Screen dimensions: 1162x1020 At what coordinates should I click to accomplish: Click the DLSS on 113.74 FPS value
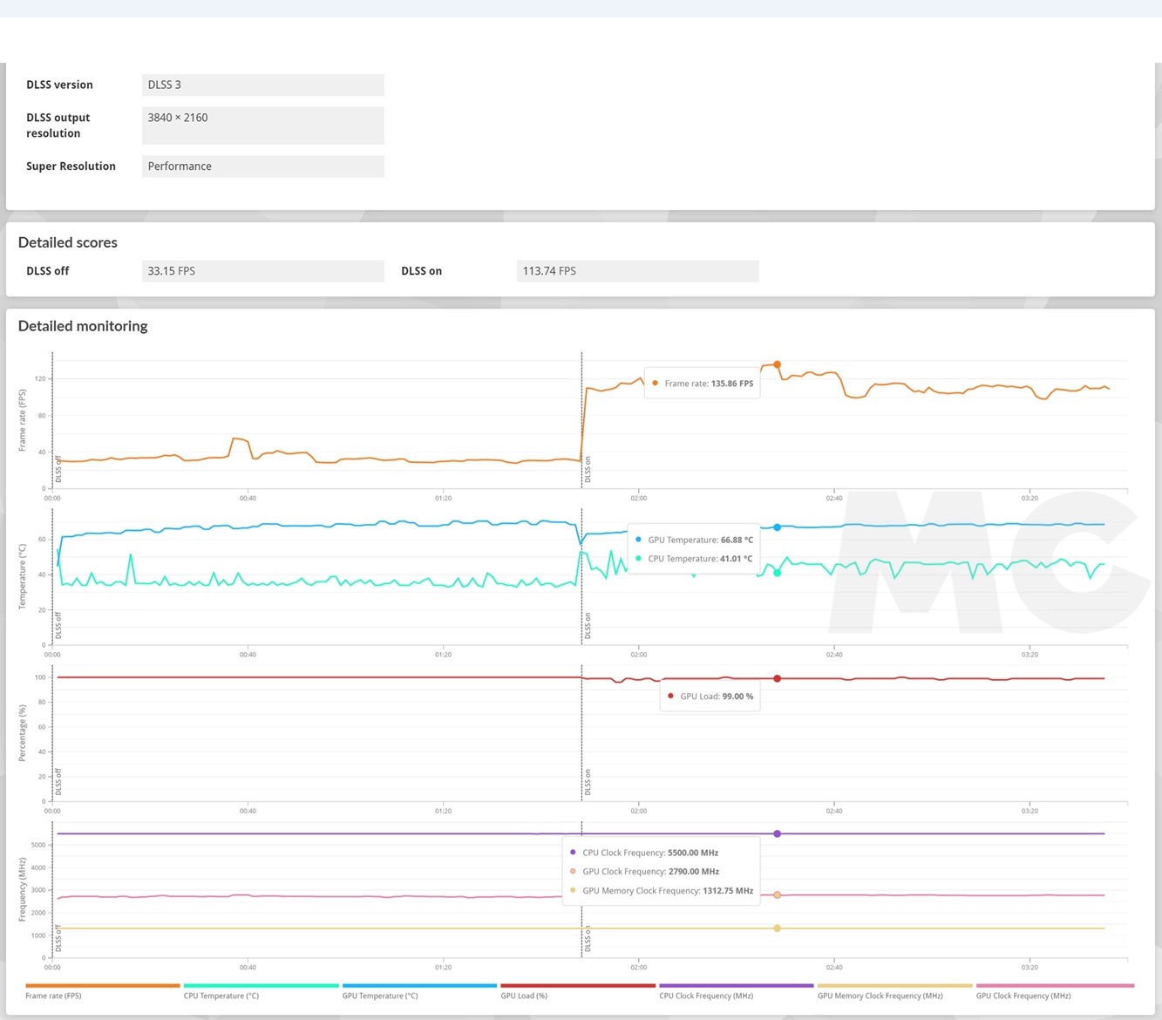tap(637, 271)
